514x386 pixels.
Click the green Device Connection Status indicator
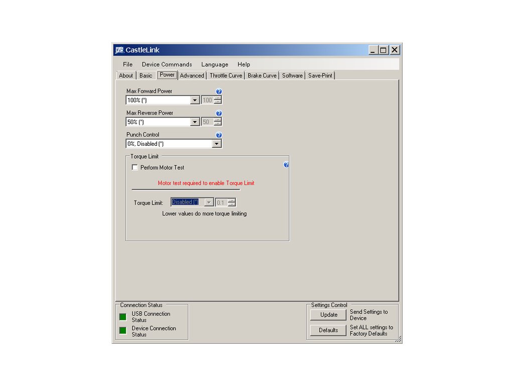(123, 330)
